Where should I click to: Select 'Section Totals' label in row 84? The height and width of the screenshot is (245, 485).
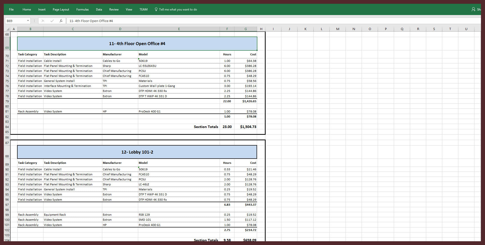click(x=206, y=127)
